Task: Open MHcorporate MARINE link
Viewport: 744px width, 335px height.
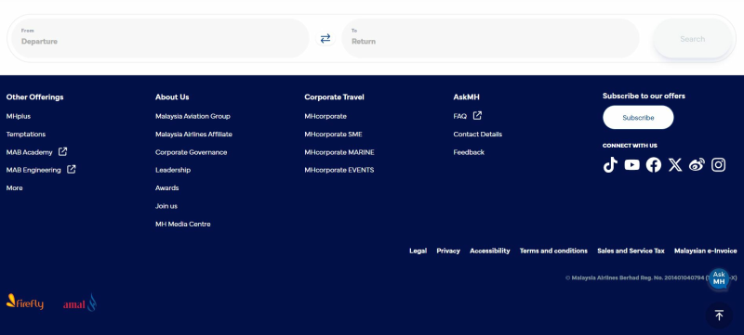Action: click(339, 152)
